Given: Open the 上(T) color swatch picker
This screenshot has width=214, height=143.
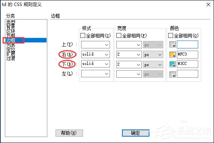Looking at the screenshot, I should point(172,45).
